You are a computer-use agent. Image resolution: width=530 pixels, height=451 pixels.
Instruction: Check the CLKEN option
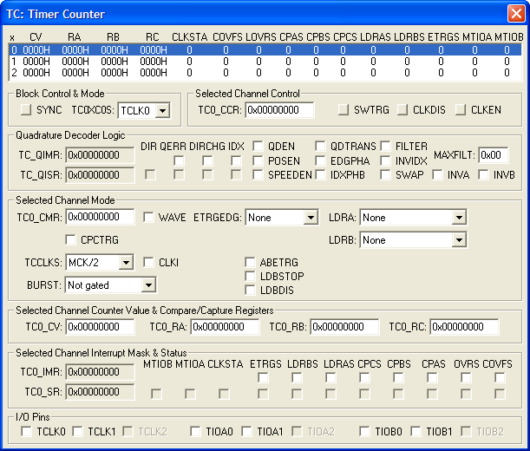pos(461,110)
